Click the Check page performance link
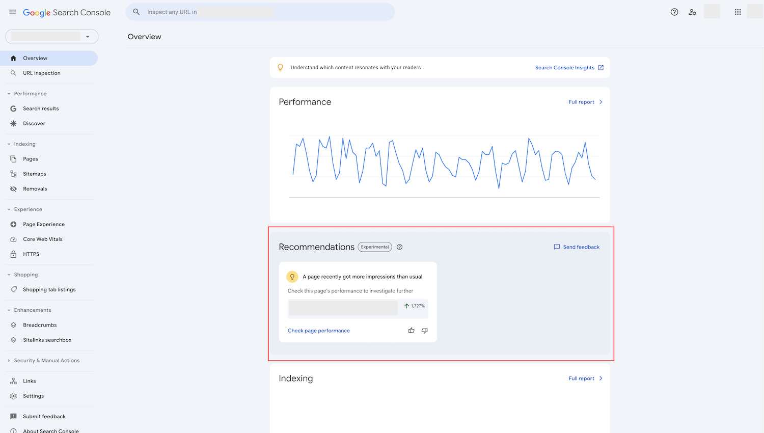 click(x=319, y=331)
